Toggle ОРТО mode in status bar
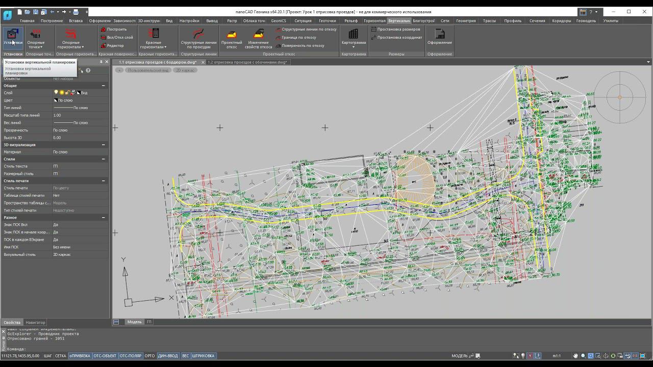Viewport: 653px width, 367px height. [x=149, y=356]
